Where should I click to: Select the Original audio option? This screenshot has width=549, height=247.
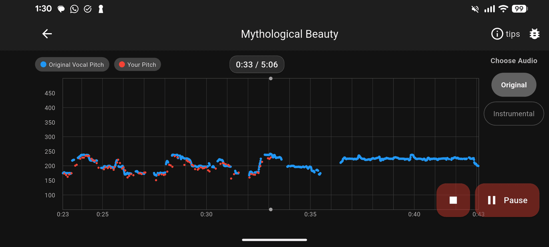pyautogui.click(x=514, y=85)
